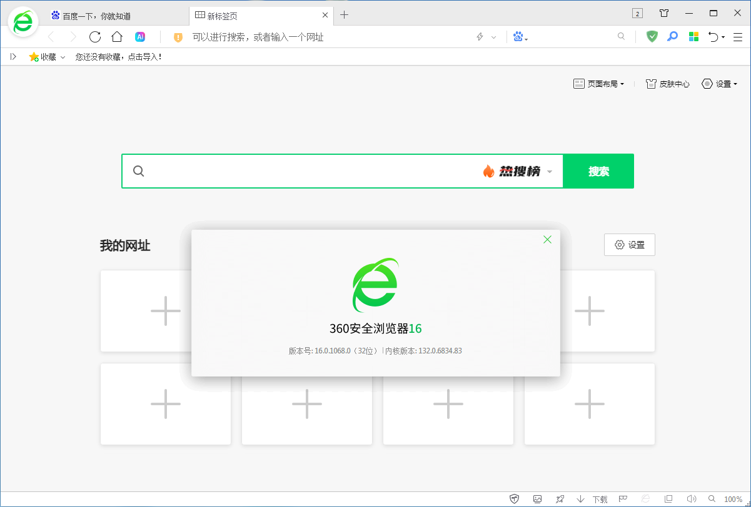The width and height of the screenshot is (751, 507).
Task: Toggle the flag feedback icon in status bar
Action: tap(623, 499)
